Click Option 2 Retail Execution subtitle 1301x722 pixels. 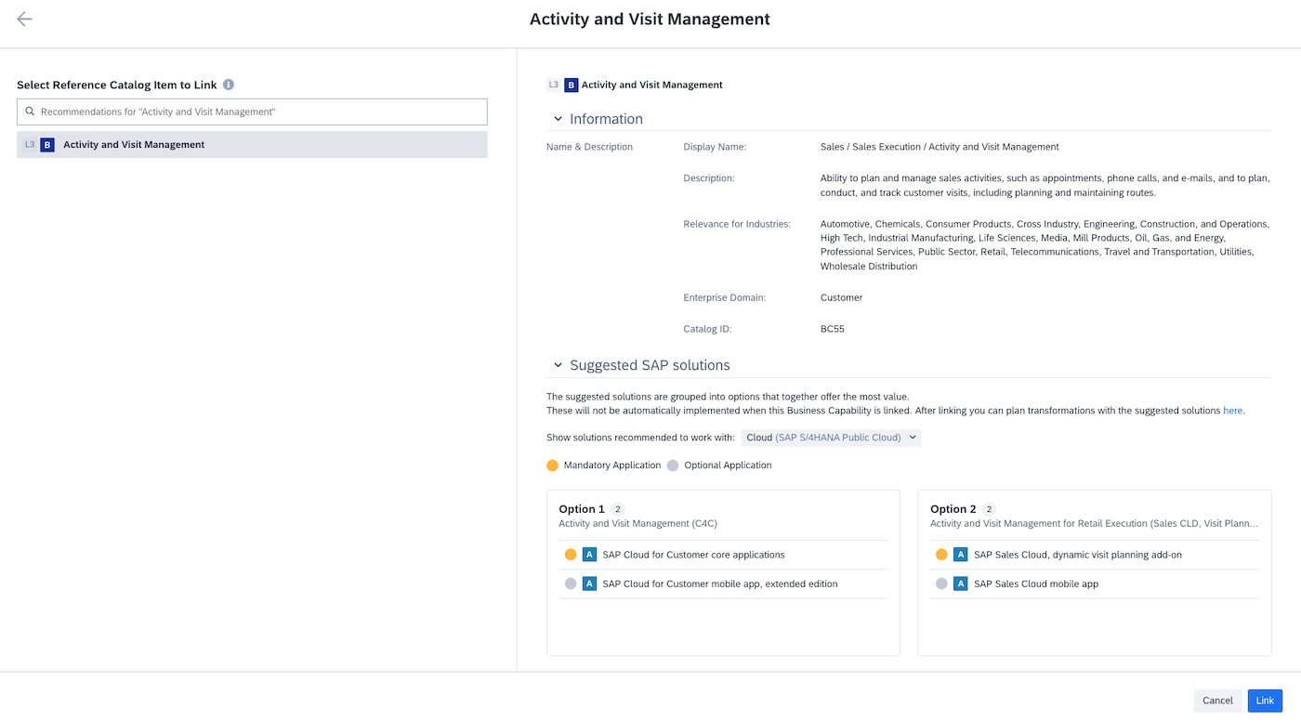(1095, 524)
